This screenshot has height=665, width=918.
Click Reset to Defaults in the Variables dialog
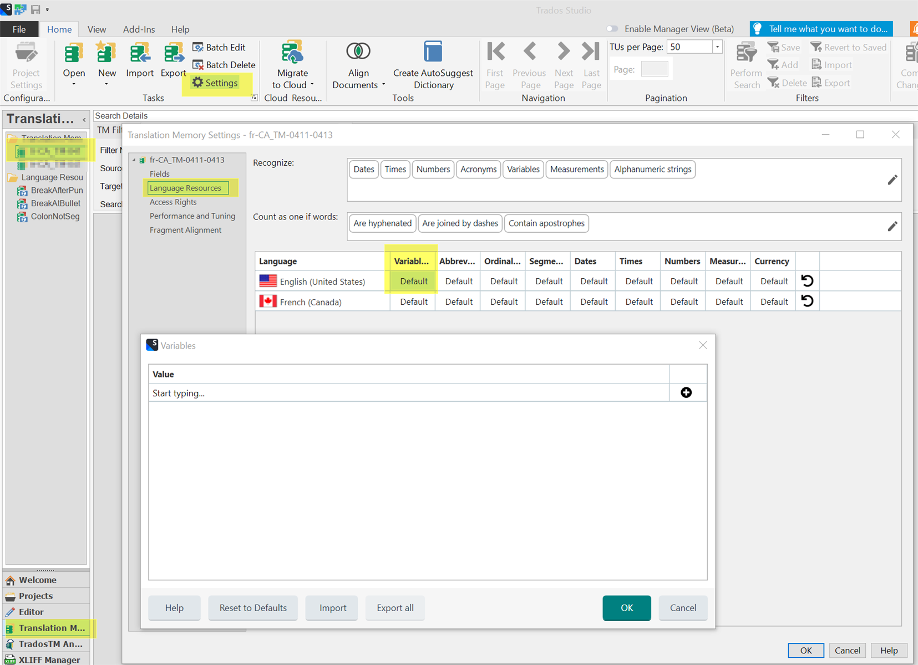click(x=253, y=608)
